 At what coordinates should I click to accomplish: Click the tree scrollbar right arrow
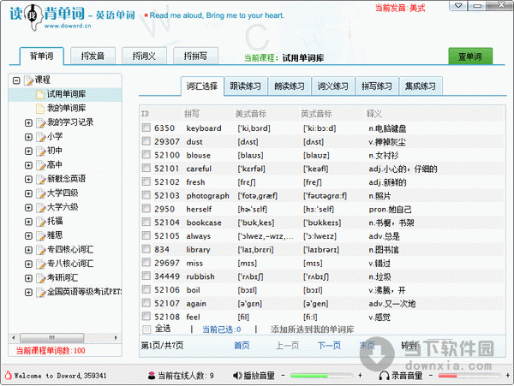116,337
